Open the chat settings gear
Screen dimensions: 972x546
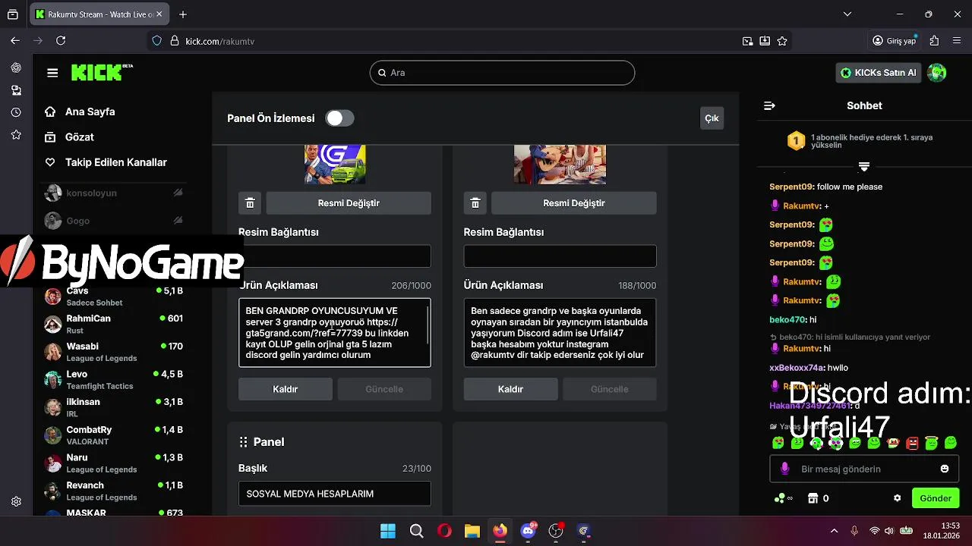coord(897,498)
